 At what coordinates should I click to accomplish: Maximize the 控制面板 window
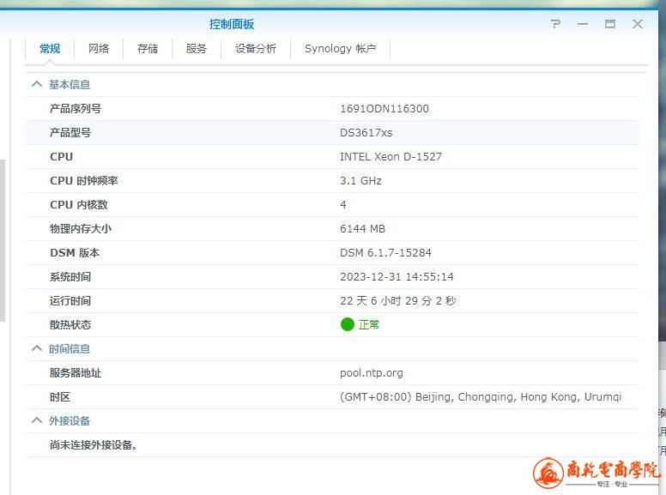[610, 24]
